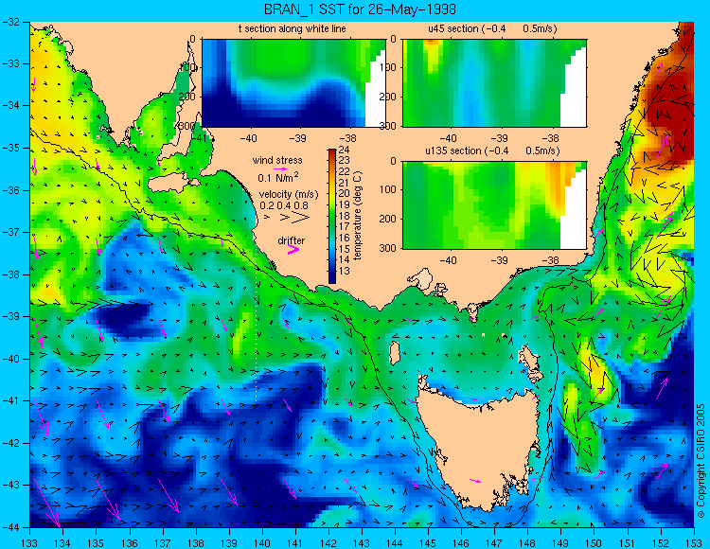
Task: Click the 147 longitude axis label
Action: pyautogui.click(x=494, y=541)
